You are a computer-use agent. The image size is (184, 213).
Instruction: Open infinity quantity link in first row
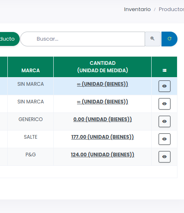pos(102,84)
